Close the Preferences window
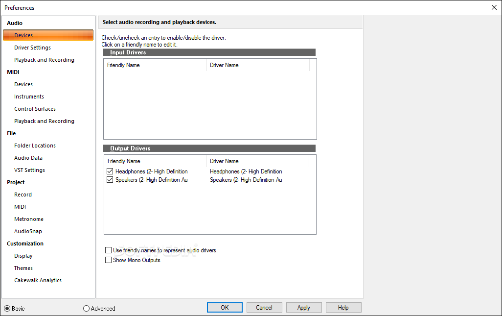The image size is (502, 316). [x=494, y=7]
